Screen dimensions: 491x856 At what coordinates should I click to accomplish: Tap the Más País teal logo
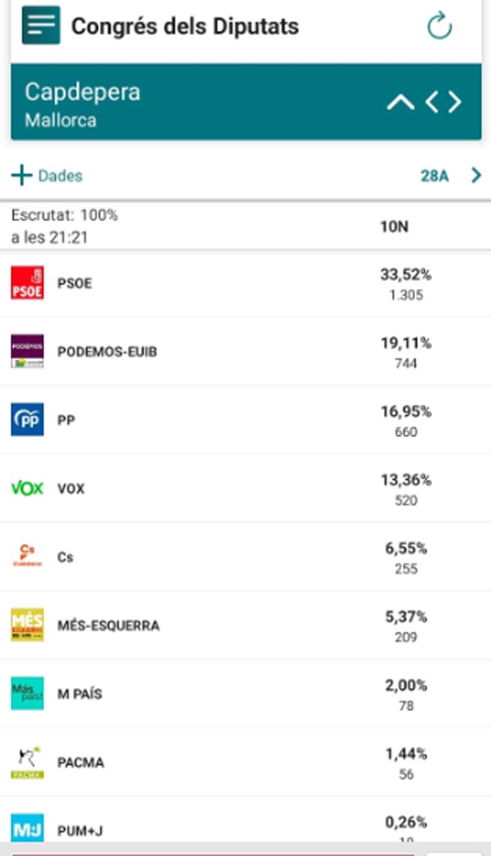point(27,693)
